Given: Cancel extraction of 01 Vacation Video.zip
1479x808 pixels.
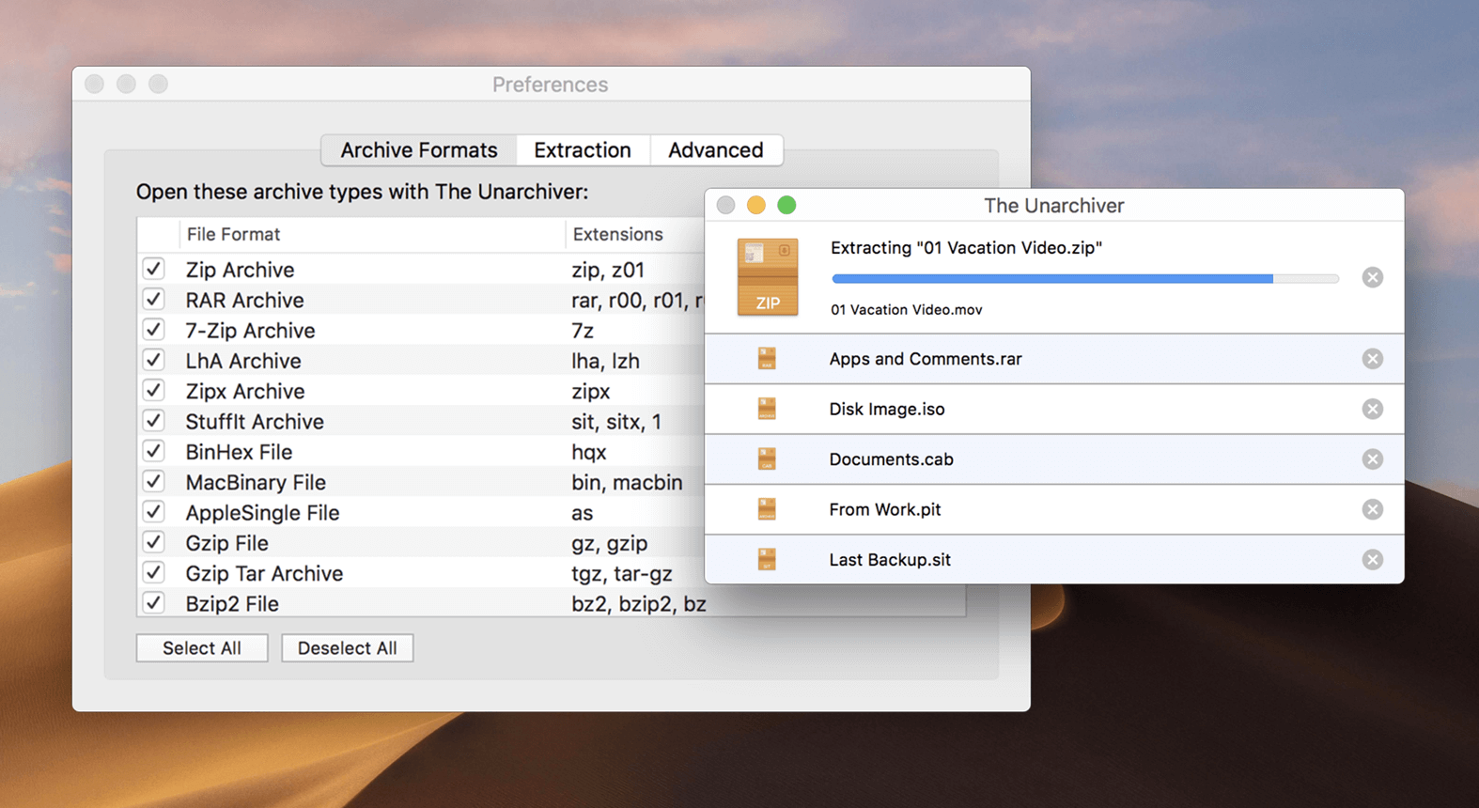Looking at the screenshot, I should point(1372,277).
